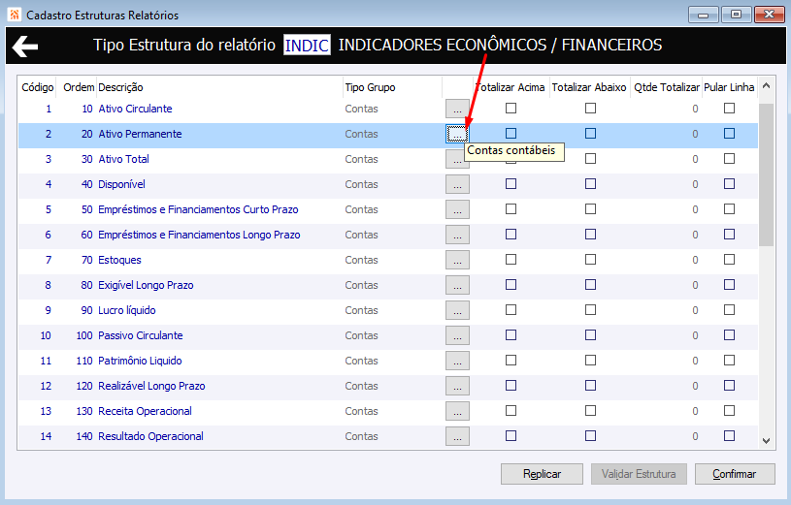The width and height of the screenshot is (791, 505).
Task: Confirm with the Confirmar button
Action: (x=735, y=474)
